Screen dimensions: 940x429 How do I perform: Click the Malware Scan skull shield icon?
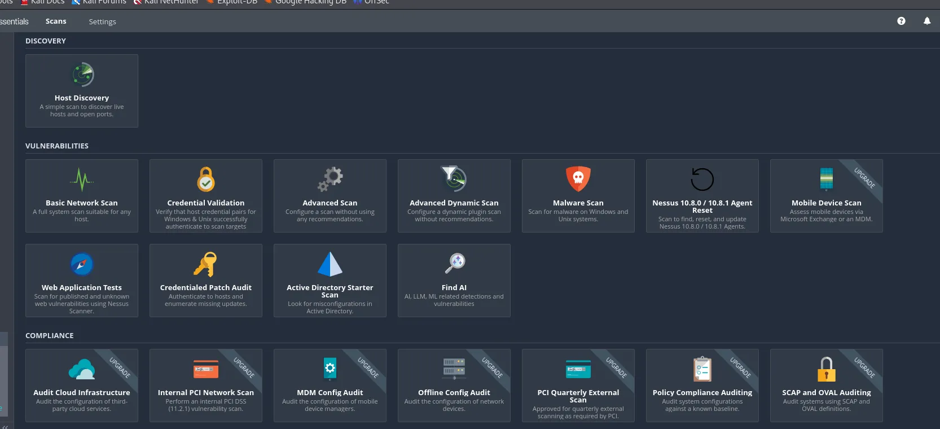tap(578, 179)
